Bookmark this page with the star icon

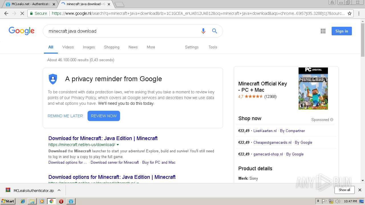click(x=350, y=13)
